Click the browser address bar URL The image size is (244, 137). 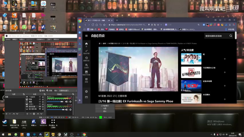(x=128, y=25)
